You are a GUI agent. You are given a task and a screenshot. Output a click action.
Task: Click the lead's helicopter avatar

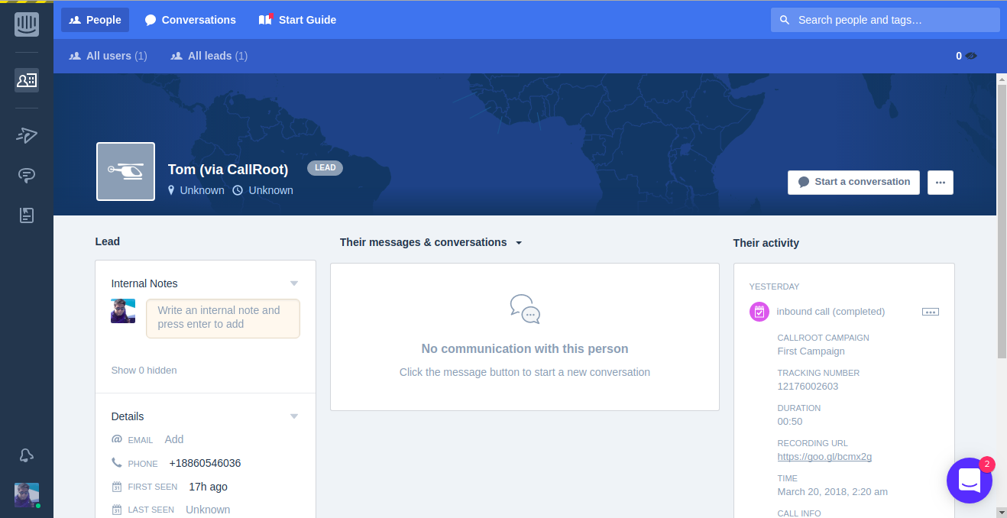[126, 172]
